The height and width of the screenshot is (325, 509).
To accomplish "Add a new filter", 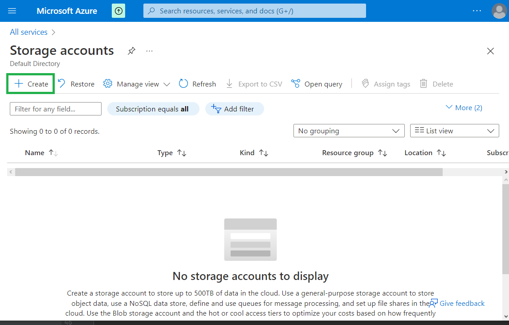I will (234, 109).
